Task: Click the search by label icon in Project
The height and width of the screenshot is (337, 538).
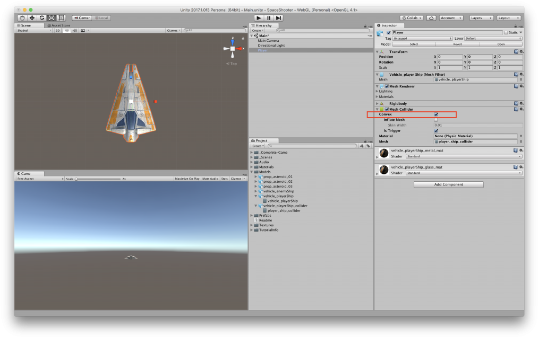Action: (x=368, y=146)
